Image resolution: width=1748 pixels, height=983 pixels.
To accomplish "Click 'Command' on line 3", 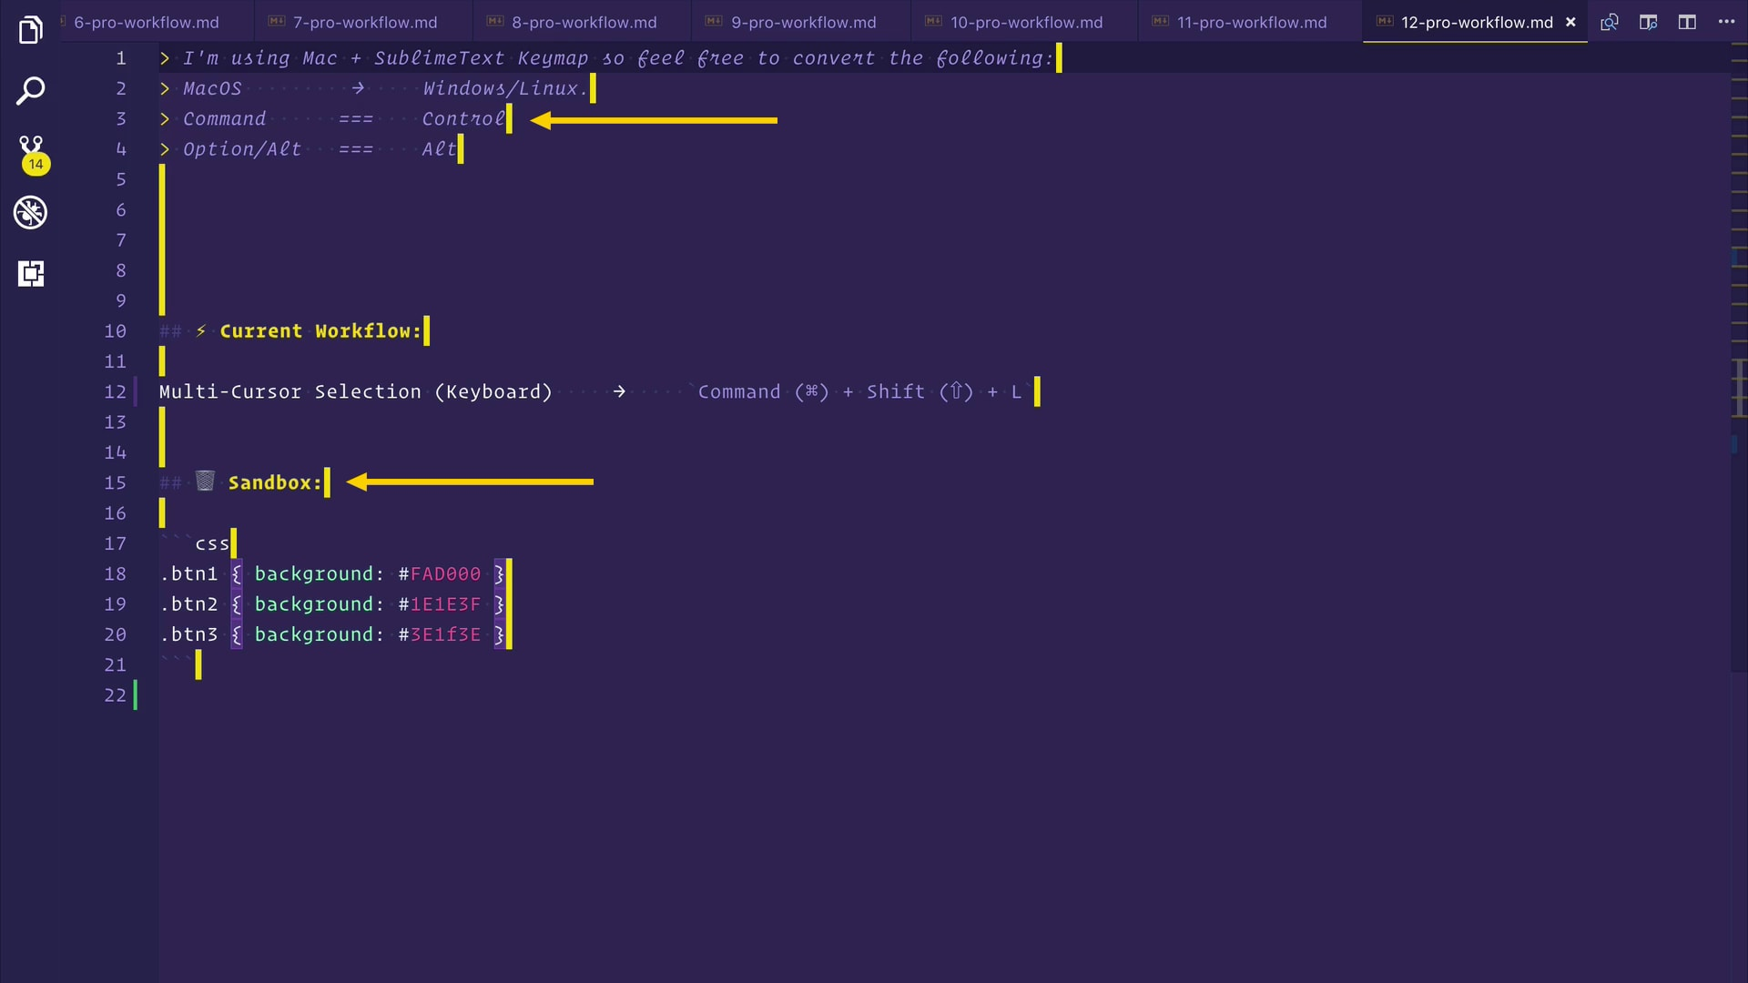I will tap(224, 119).
